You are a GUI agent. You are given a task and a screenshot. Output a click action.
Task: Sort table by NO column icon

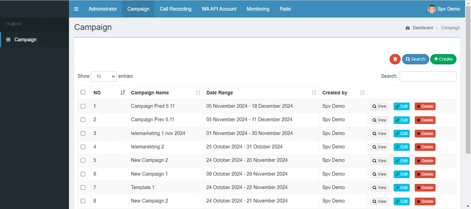pos(123,93)
